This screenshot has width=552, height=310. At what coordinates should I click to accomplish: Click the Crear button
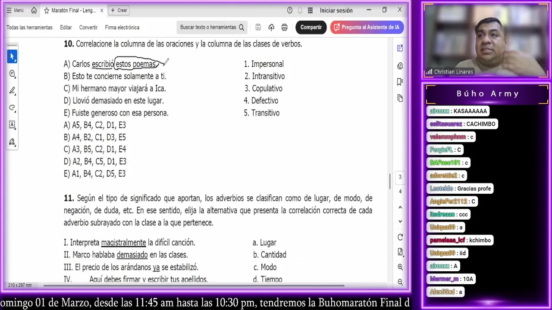[x=119, y=10]
